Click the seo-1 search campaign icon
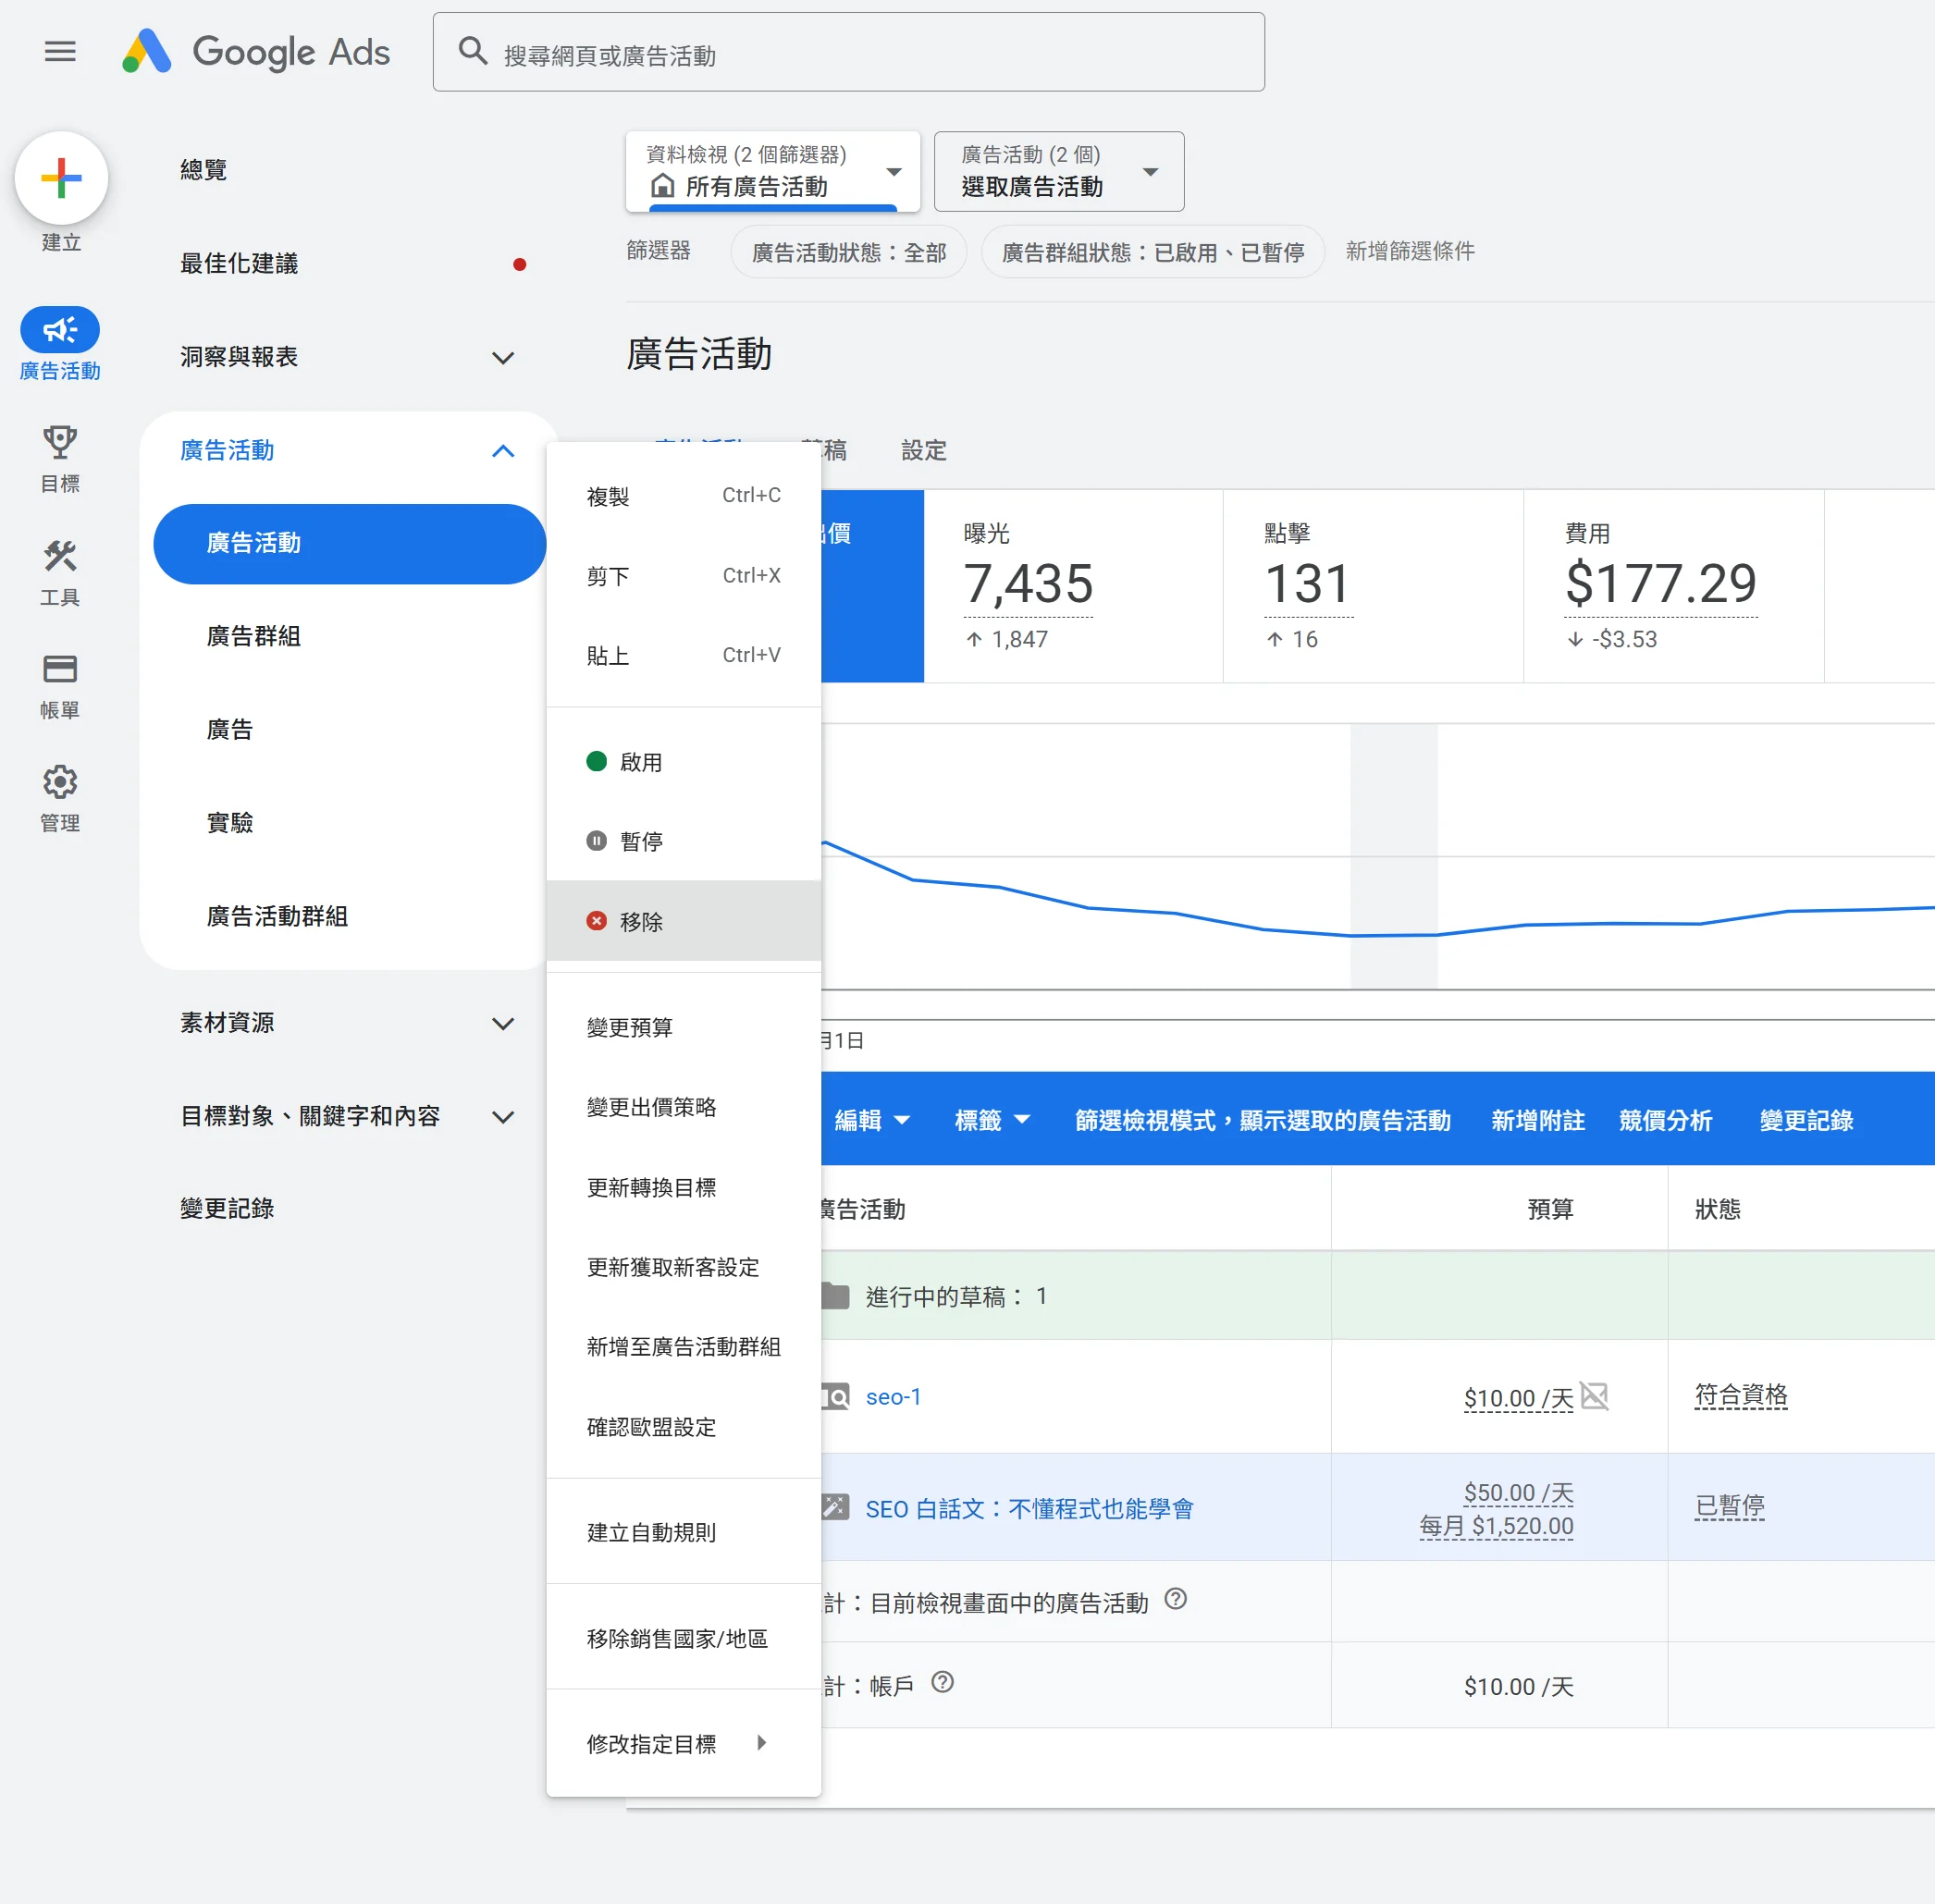 [x=835, y=1396]
